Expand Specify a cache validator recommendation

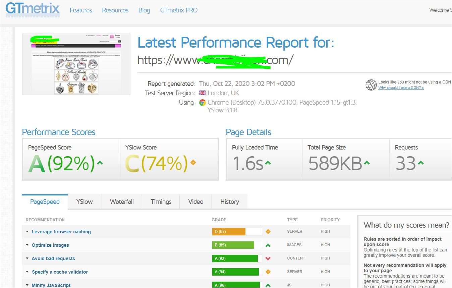coord(27,272)
